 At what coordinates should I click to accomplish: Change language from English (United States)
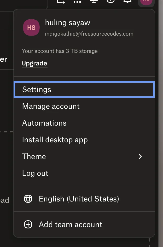pyautogui.click(x=84, y=199)
